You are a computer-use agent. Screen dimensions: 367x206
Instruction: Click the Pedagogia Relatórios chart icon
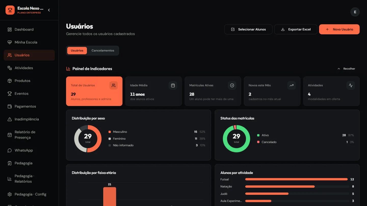tap(10, 179)
